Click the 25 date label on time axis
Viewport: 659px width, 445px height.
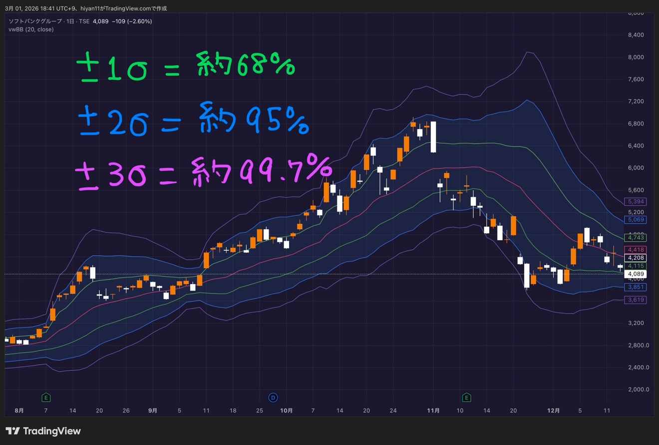click(x=260, y=411)
